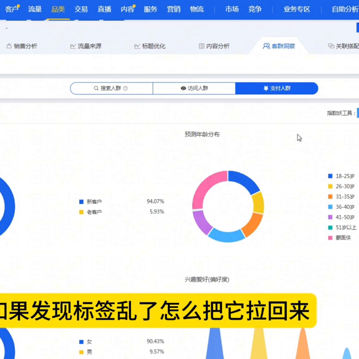Viewport: 359px width, 359px height.
Task: Click the 女 blue legend swatch
Action: tap(81, 342)
